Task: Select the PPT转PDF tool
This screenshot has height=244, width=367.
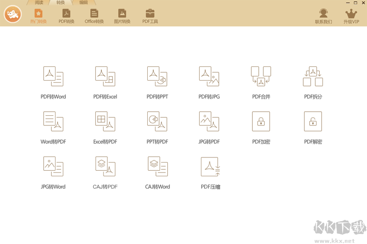Action: click(157, 121)
